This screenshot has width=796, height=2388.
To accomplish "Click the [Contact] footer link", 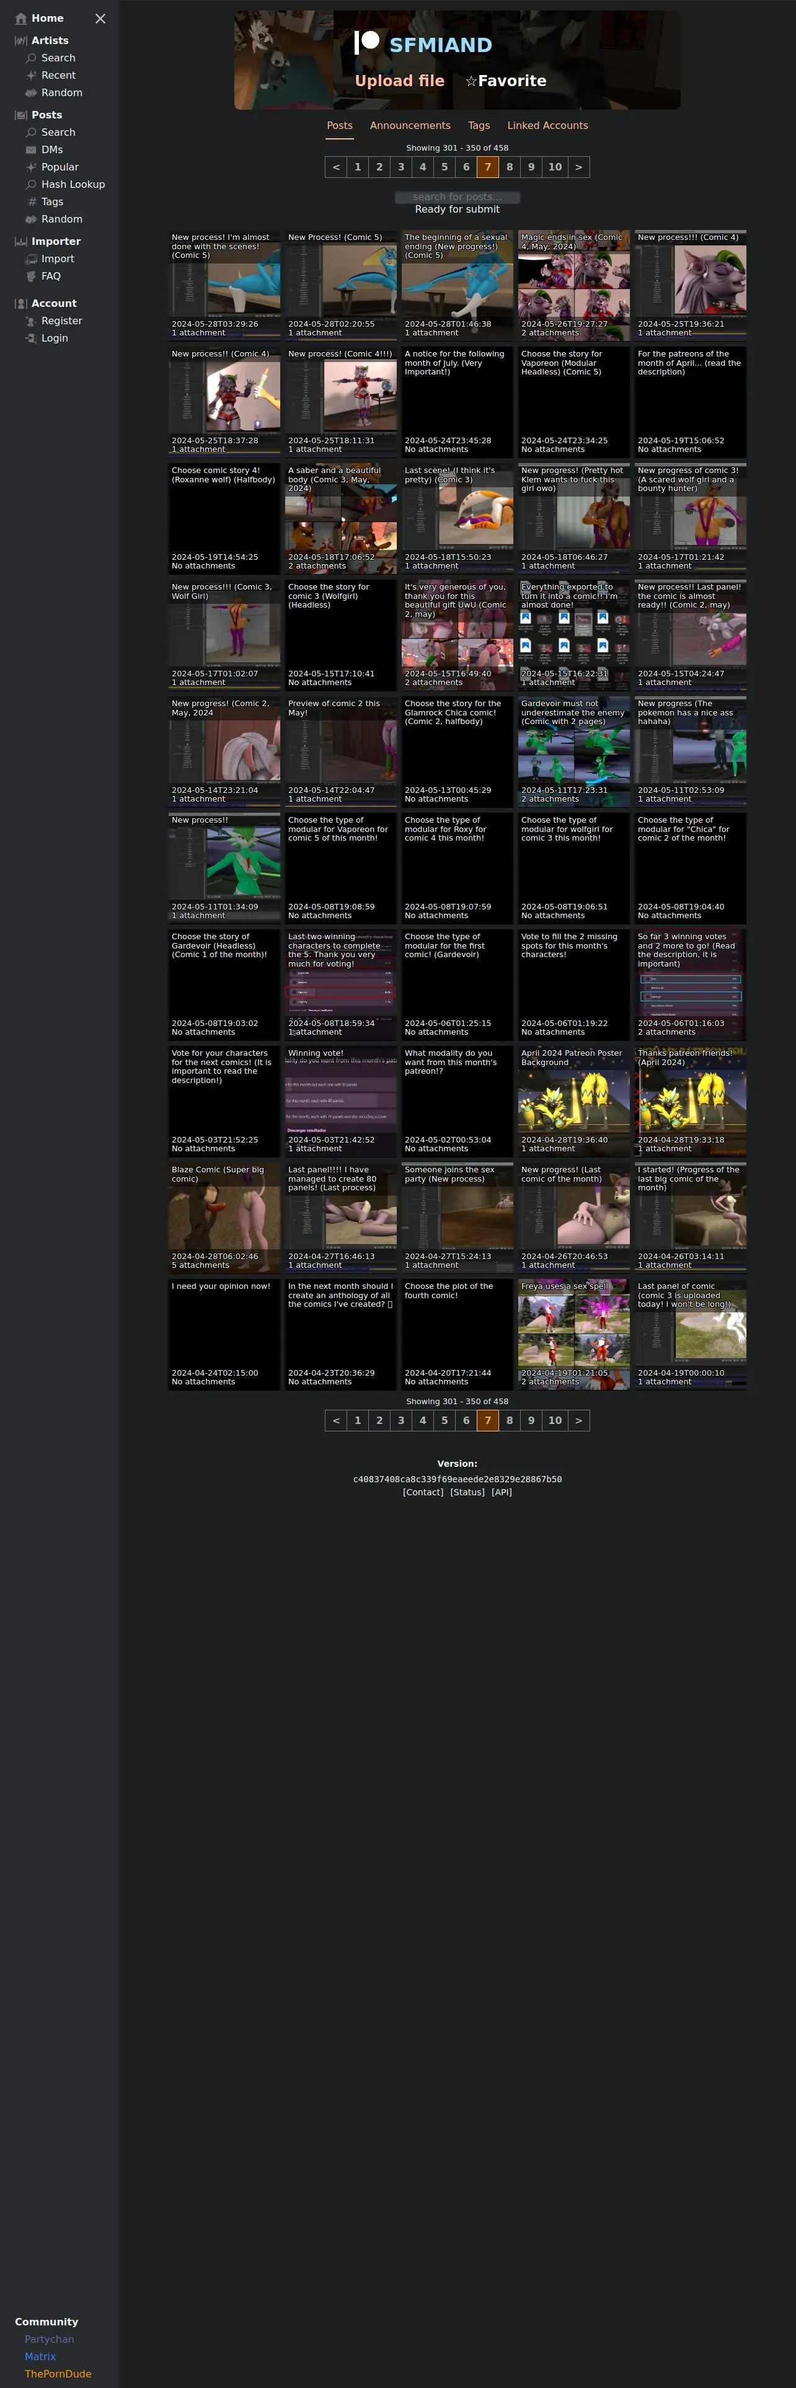I will point(423,1493).
